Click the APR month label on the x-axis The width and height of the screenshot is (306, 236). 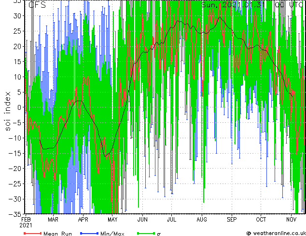[x=83, y=220]
